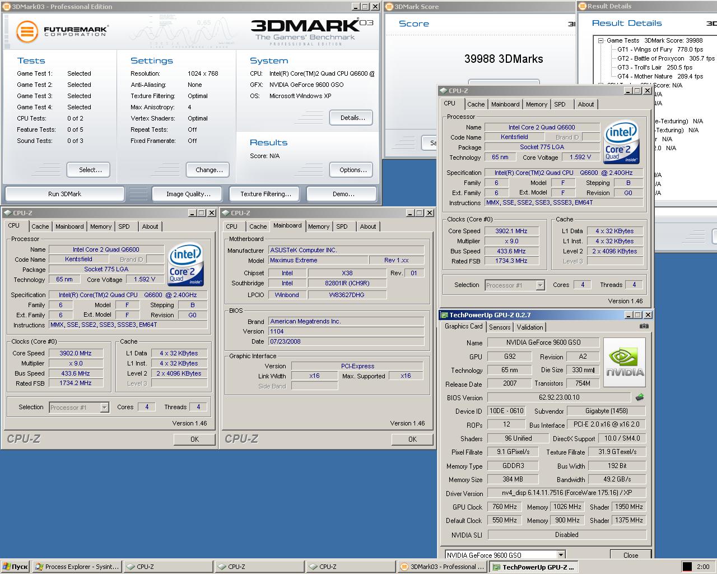The height and width of the screenshot is (574, 717).
Task: Click Select... button under Tests
Action: [88, 170]
